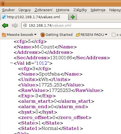Click the Value 17725.253 text
The image size is (121, 134).
pos(50,85)
